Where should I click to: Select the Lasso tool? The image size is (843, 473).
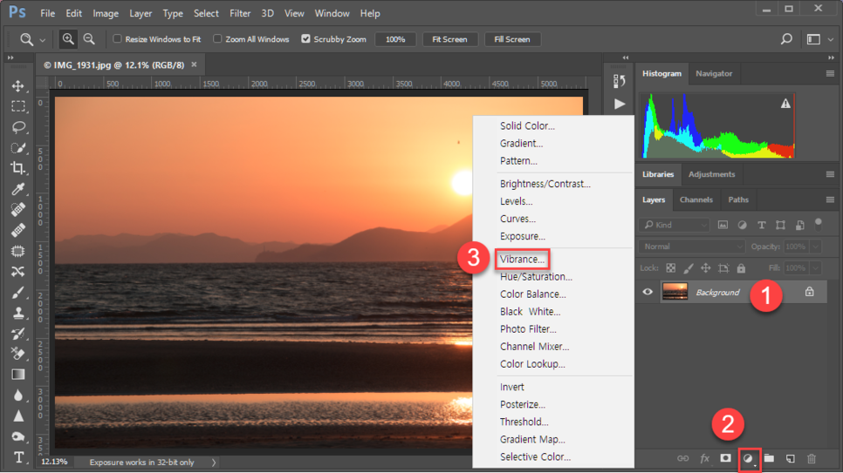click(x=17, y=127)
